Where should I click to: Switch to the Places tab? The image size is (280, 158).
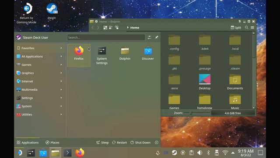(x=52, y=142)
